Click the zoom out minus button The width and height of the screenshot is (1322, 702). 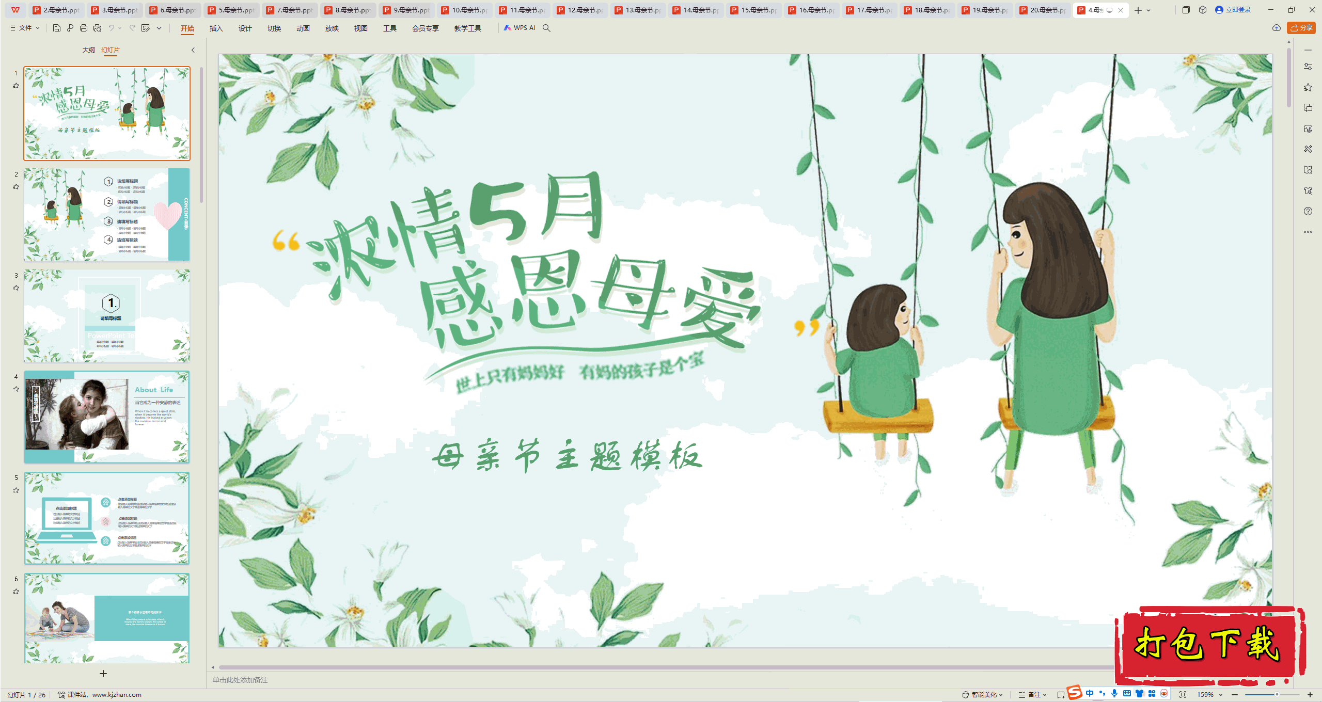pos(1235,695)
